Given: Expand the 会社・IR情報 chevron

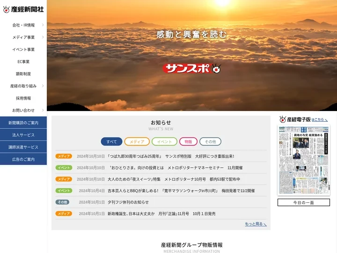Looking at the screenshot, I should pos(43,25).
